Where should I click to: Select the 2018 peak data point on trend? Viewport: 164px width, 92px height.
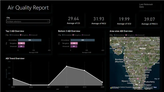pyautogui.click(x=67, y=66)
